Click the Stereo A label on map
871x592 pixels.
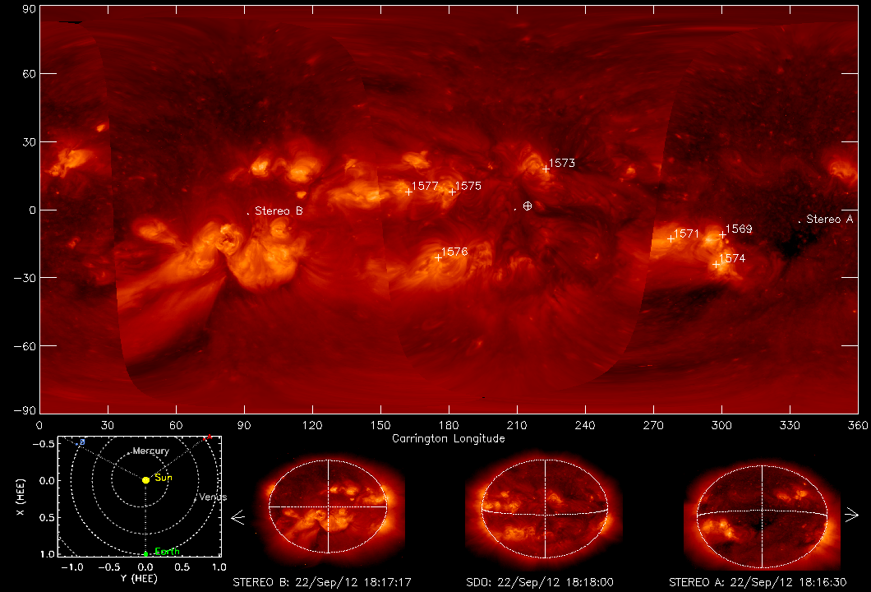[x=829, y=220]
